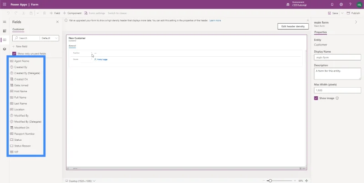364x183 pixels.
Task: Dismiss the header density notification
Action: (x=308, y=20)
